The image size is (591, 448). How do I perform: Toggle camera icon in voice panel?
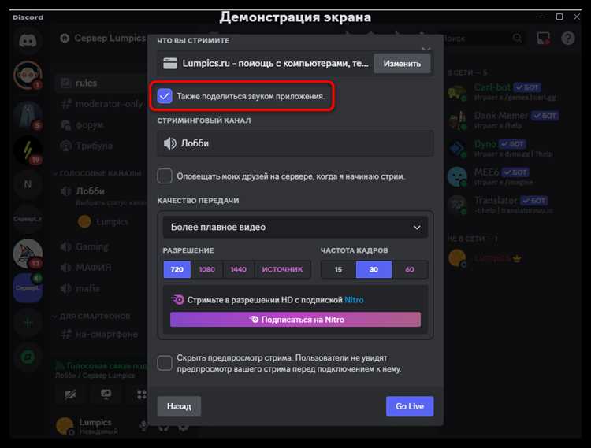(x=70, y=394)
